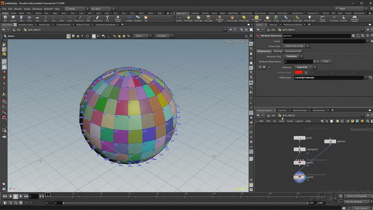Add a Gamepad Camera
The width and height of the screenshot is (373, 210).
(354, 19)
